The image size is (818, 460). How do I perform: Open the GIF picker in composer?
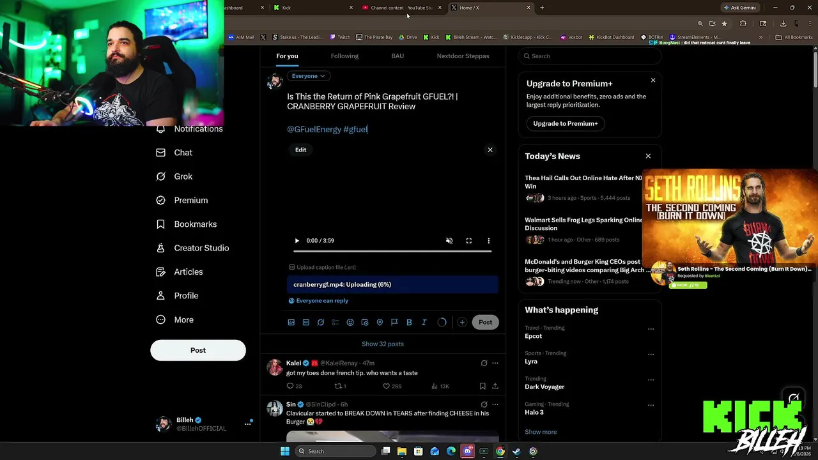(x=306, y=323)
